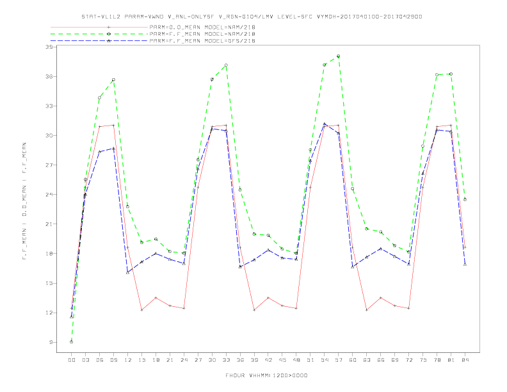Click green NAM circle marker at hour 00
The height and width of the screenshot is (392, 507).
coord(72,342)
